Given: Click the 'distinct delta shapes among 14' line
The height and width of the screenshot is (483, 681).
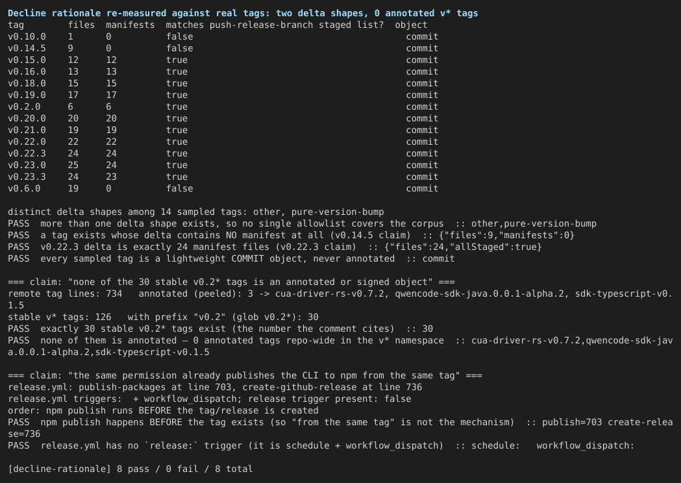Looking at the screenshot, I should (196, 212).
